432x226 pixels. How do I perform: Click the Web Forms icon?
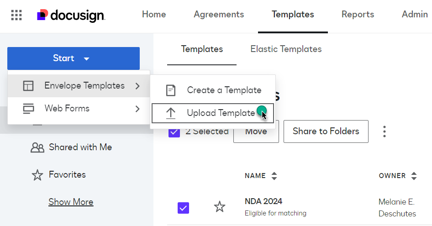tap(28, 109)
